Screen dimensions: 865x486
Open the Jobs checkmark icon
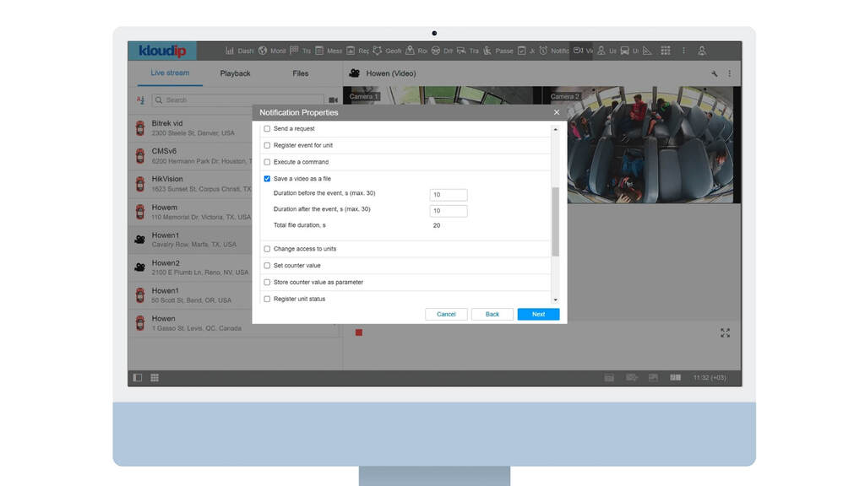point(521,51)
